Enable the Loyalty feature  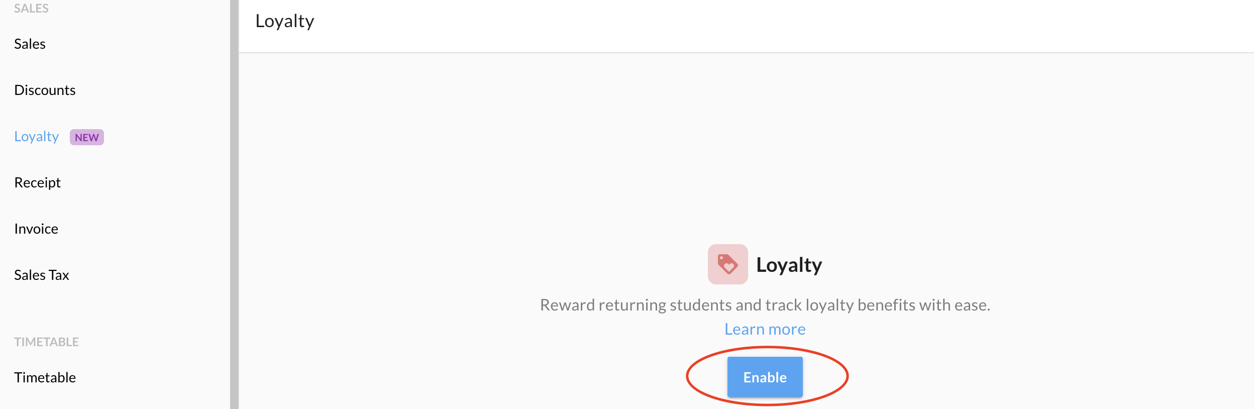point(765,377)
